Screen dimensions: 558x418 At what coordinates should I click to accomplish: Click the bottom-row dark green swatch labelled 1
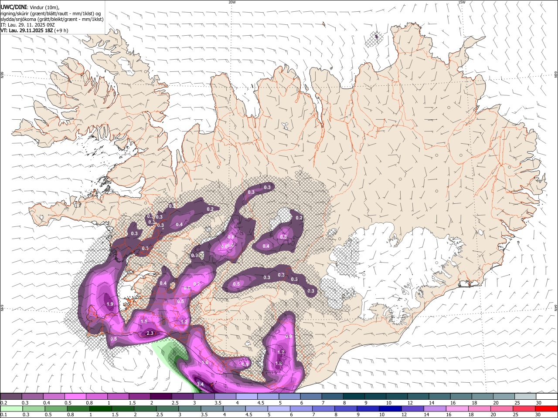(x=101, y=409)
